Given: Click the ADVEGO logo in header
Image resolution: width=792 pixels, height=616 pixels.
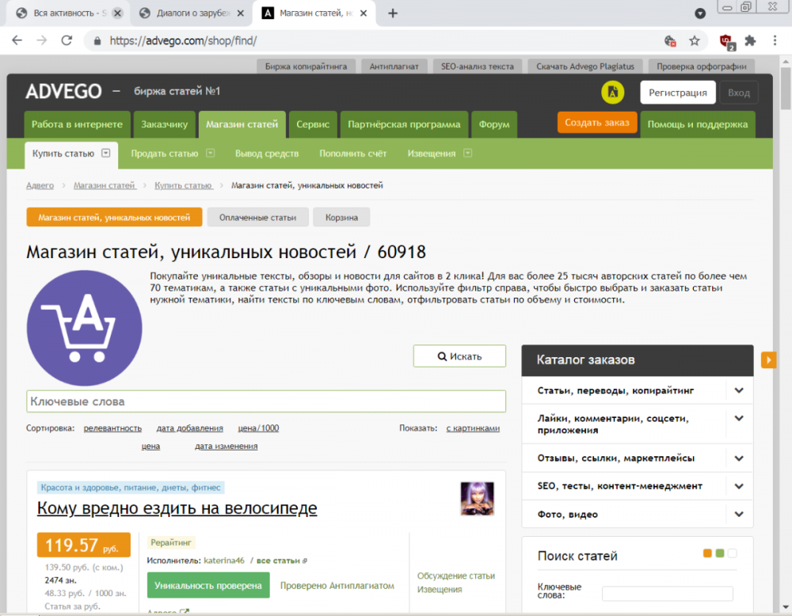Looking at the screenshot, I should coord(63,92).
